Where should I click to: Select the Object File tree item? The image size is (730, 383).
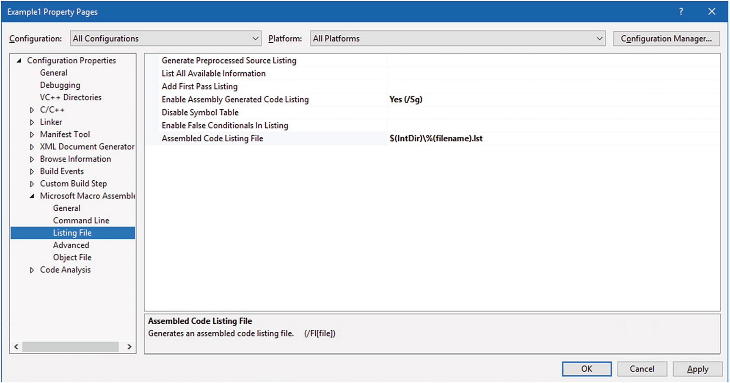[x=72, y=257]
